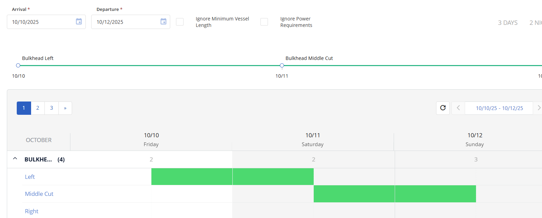Image resolution: width=542 pixels, height=218 pixels.
Task: Go to page 2 of results
Action: coord(38,108)
